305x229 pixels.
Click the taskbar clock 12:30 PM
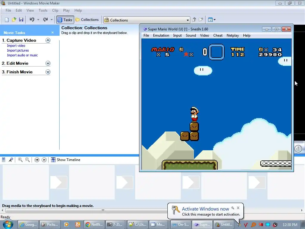pos(290,225)
